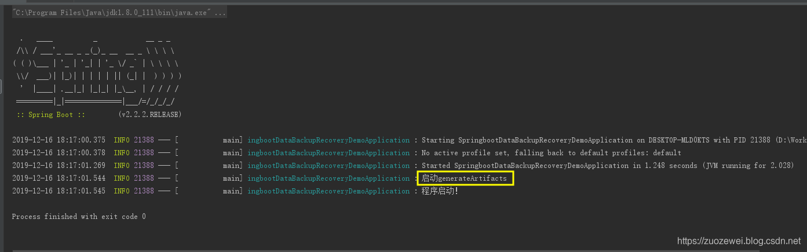Click timestamp 2019-12-16 18:17:01.545
The image size is (807, 252).
[59, 191]
